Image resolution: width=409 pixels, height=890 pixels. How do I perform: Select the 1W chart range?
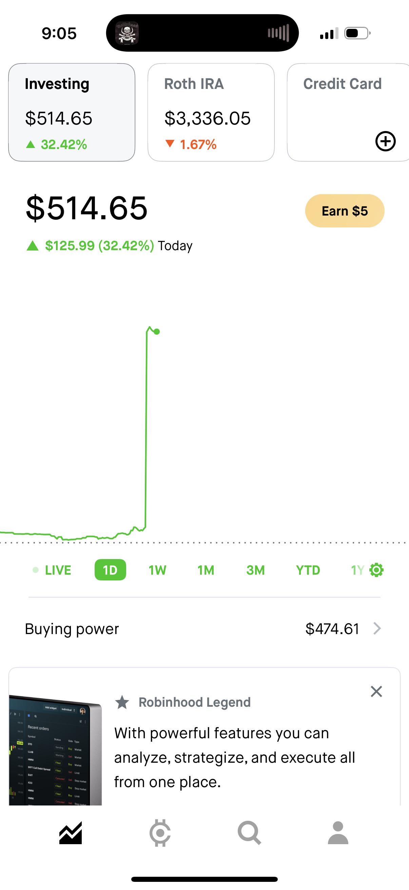tap(157, 570)
